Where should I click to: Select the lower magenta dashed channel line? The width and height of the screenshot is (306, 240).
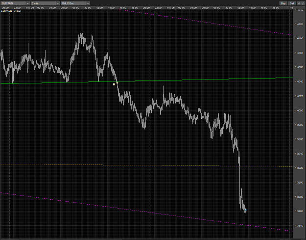146,212
